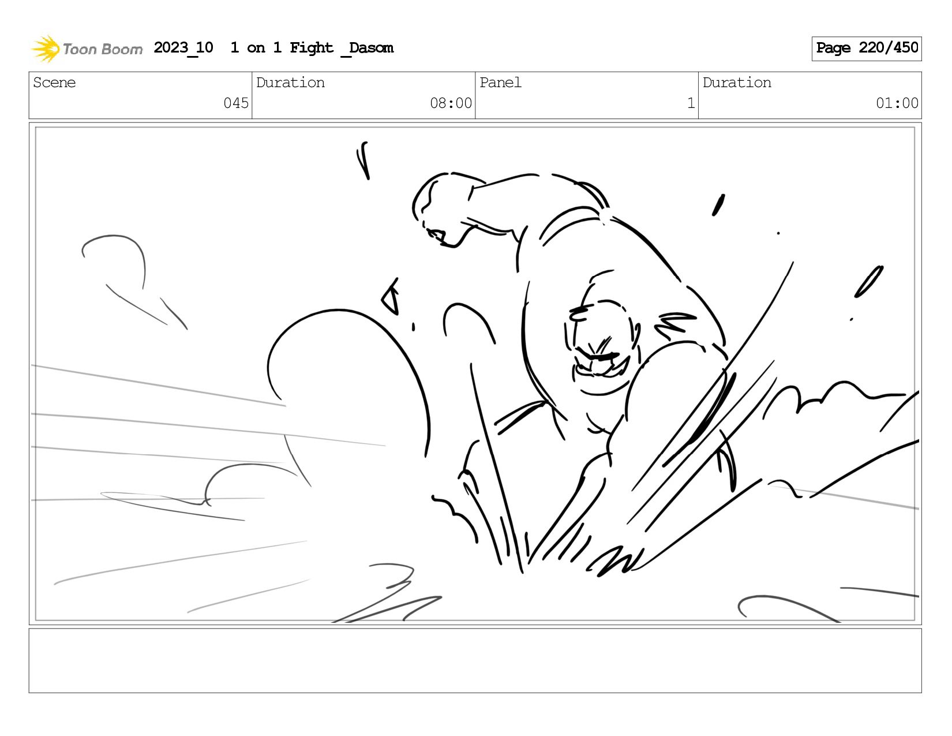The width and height of the screenshot is (952, 736).
Task: Click the scene duration value '08:00'
Action: [x=451, y=103]
